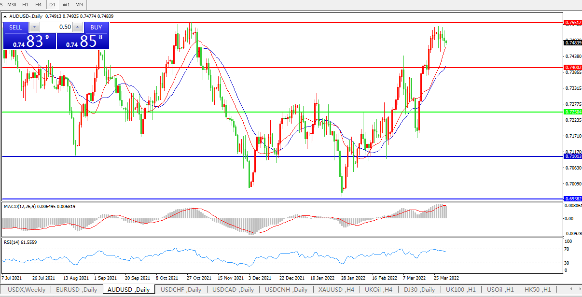582x297 pixels.
Task: Switch chart to H1 timeframe
Action: (x=26, y=4)
